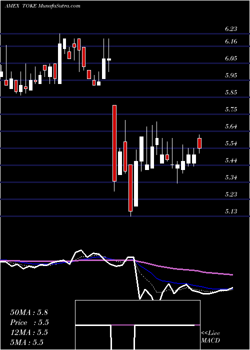Click the last red candle at chart's right end

(x=199, y=143)
